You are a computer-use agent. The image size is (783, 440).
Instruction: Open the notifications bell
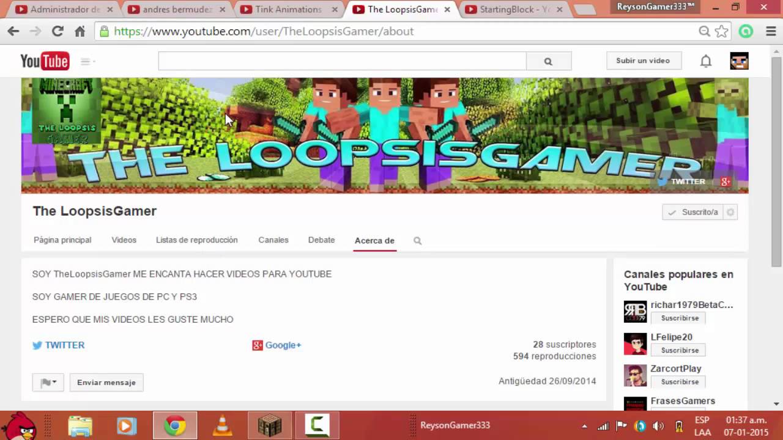pos(706,61)
